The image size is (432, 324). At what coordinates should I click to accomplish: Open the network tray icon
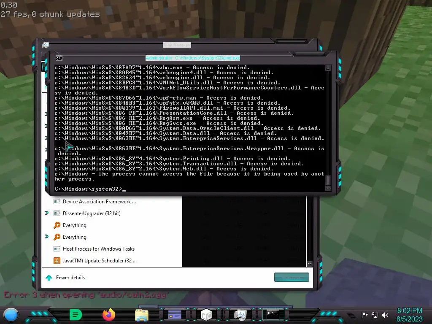(x=375, y=315)
